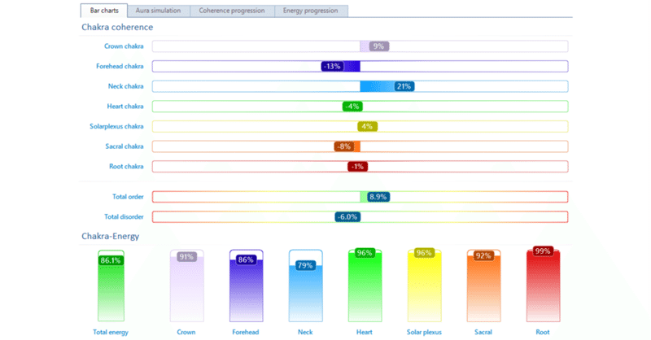
Task: Click the red Root energy column
Action: click(543, 286)
